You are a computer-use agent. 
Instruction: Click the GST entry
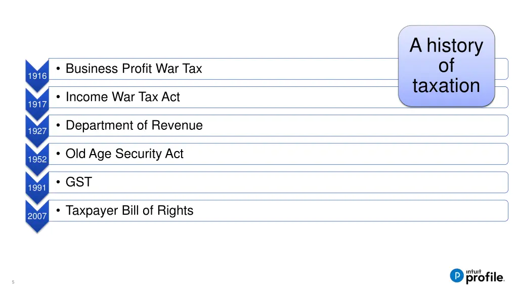pyautogui.click(x=79, y=182)
